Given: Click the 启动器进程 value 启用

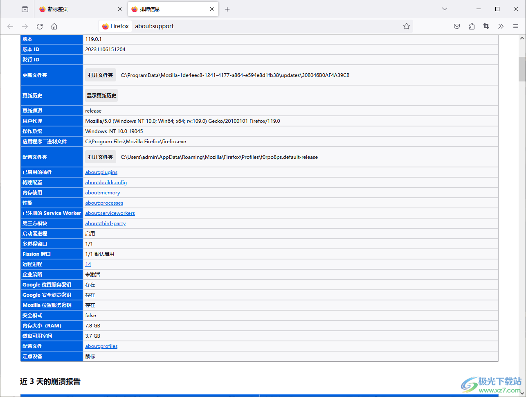Looking at the screenshot, I should tap(90, 234).
